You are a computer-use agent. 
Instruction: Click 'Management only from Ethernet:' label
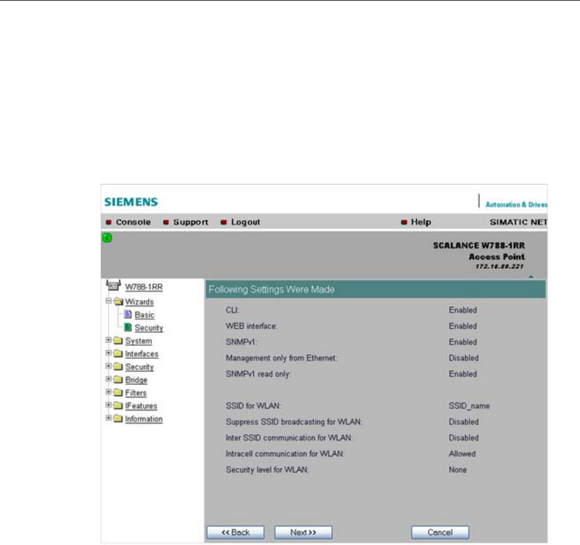point(282,358)
